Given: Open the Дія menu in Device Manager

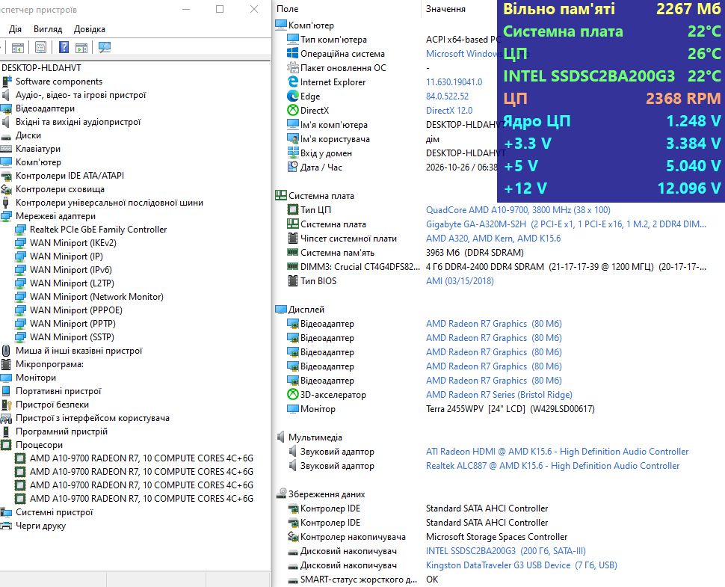Looking at the screenshot, I should pos(15,29).
